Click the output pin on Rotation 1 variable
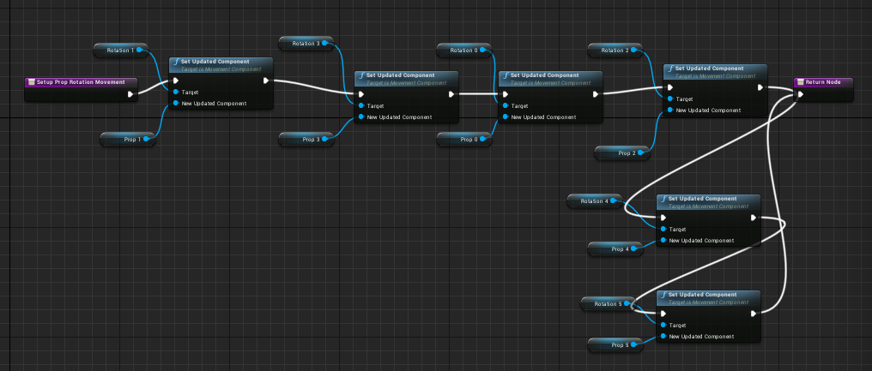The image size is (872, 371). tap(139, 51)
